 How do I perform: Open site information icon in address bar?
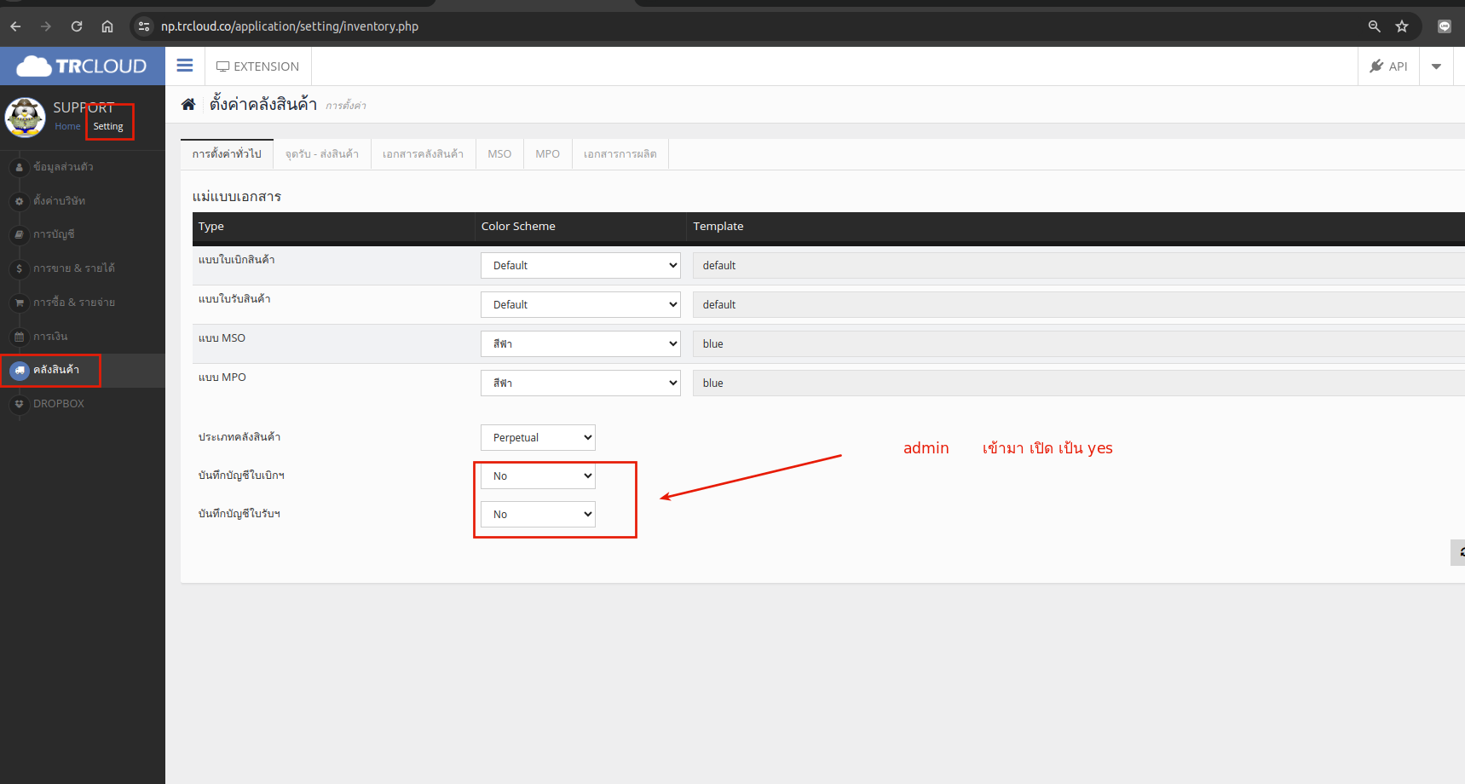point(144,26)
